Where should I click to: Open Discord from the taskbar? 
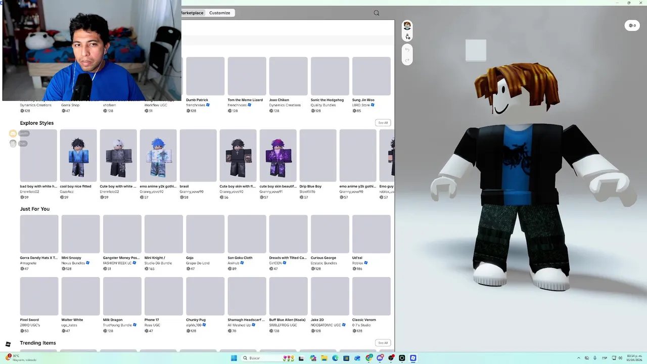(x=380, y=358)
